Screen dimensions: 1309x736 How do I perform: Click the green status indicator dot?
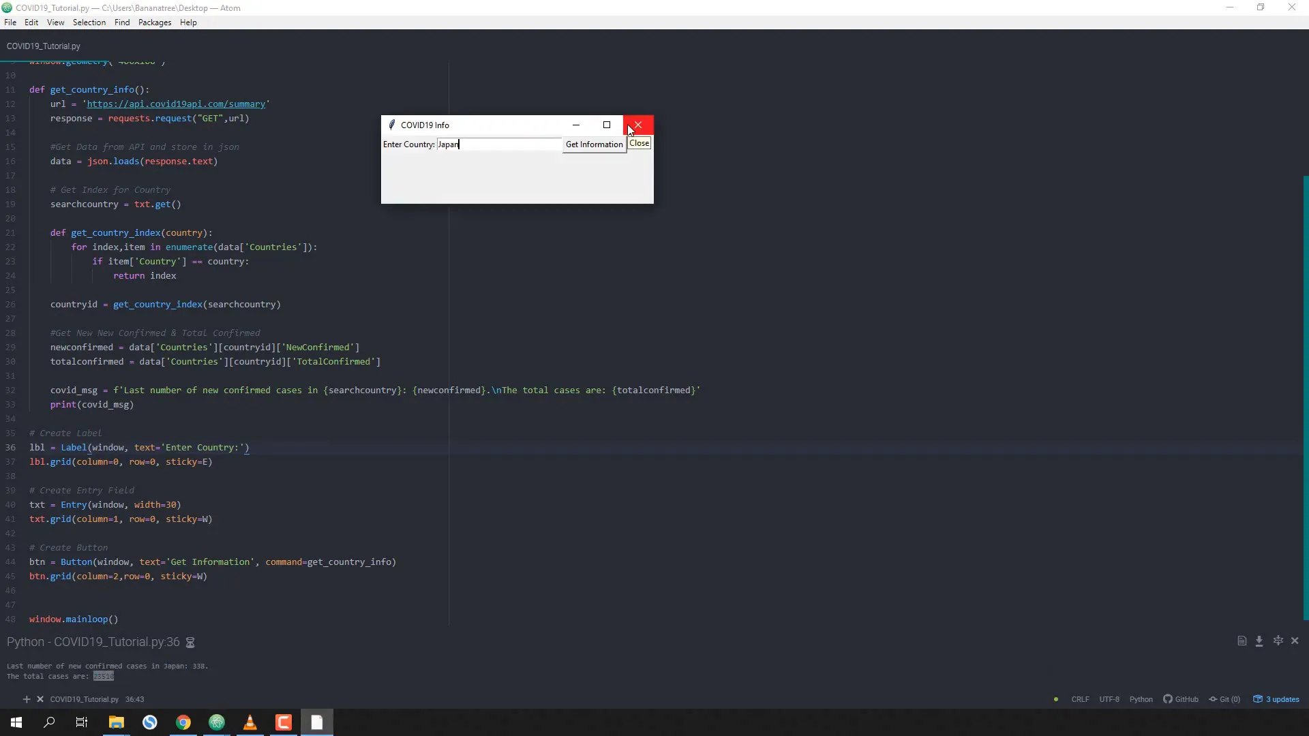(x=1055, y=699)
